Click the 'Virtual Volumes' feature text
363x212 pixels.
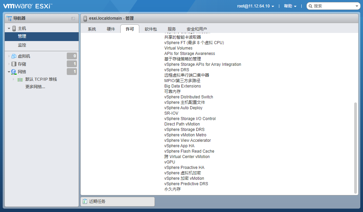pos(178,48)
